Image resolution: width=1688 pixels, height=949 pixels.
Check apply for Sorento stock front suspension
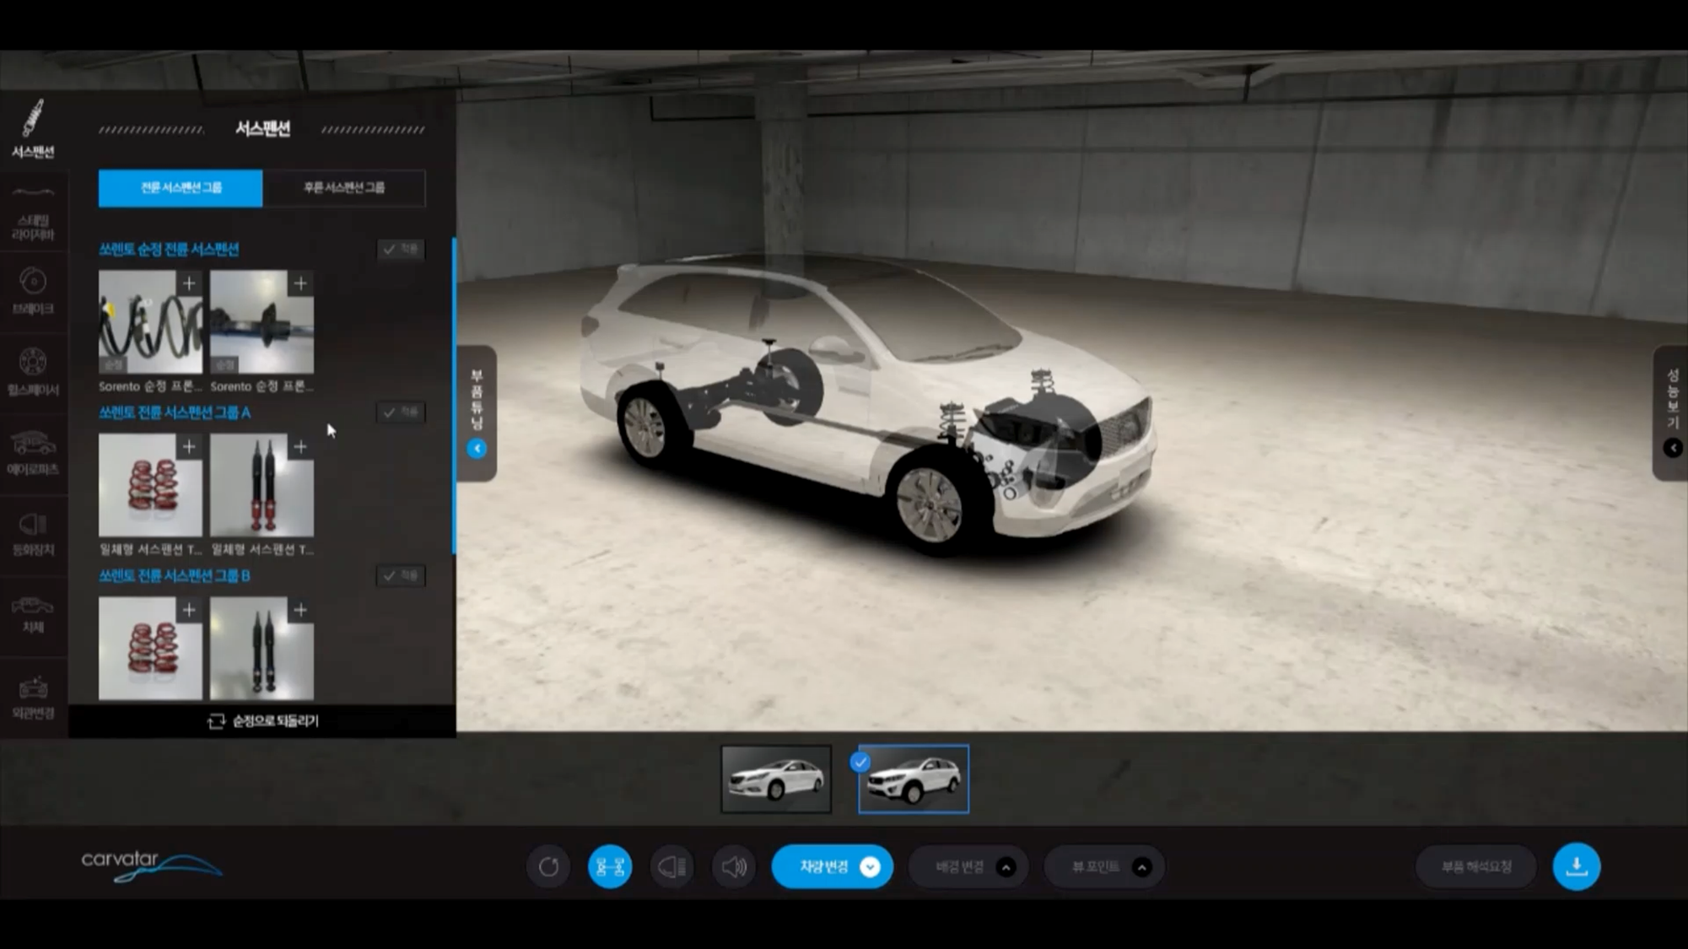[x=401, y=249]
